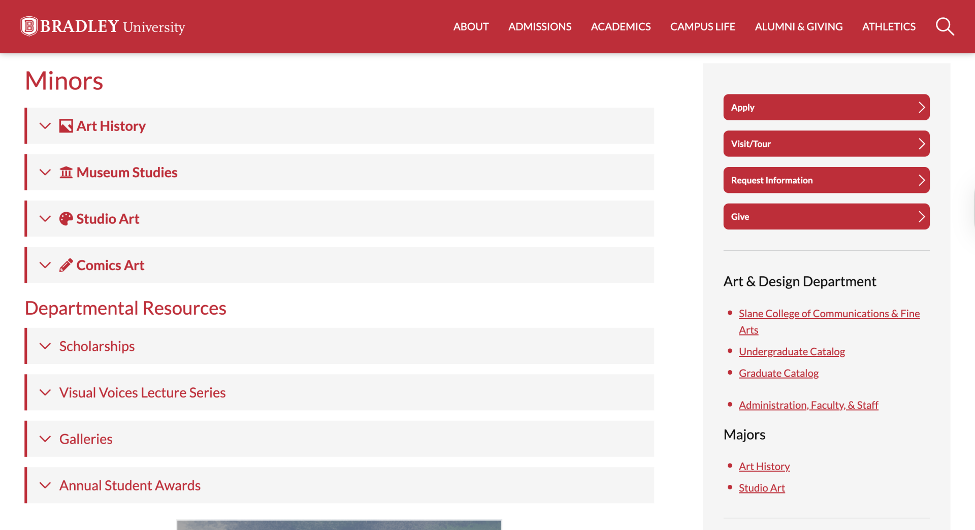975x530 pixels.
Task: Open the Art History major sidebar link
Action: (764, 466)
